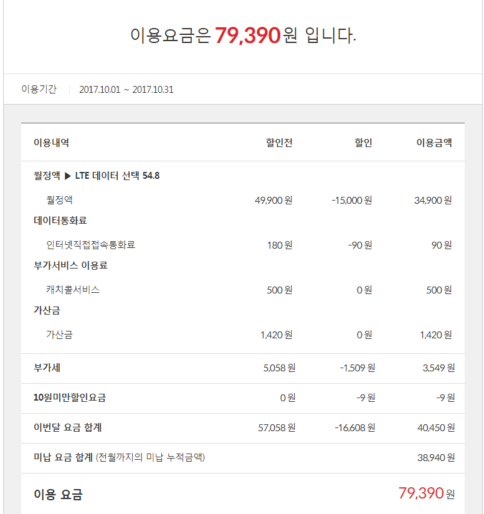Select the 이용기간 label
The height and width of the screenshot is (514, 484).
39,89
